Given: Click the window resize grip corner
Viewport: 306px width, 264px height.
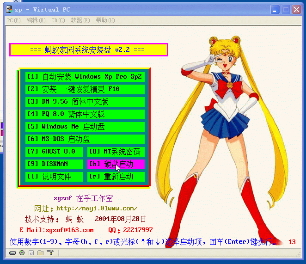Looking at the screenshot, I should [299, 254].
